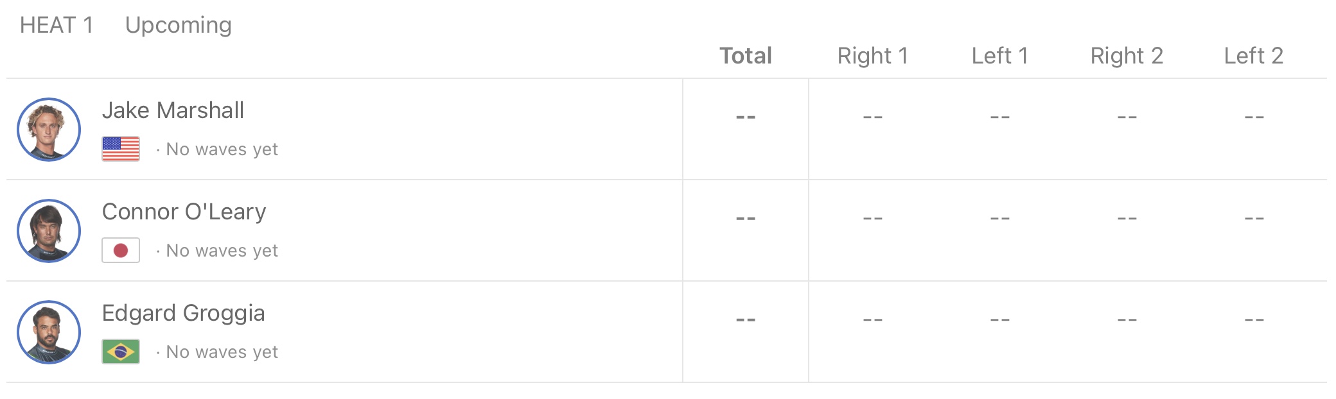Click Connor O'Leary's Right 1 score cell
Screen dimensions: 1336x399
coord(872,219)
